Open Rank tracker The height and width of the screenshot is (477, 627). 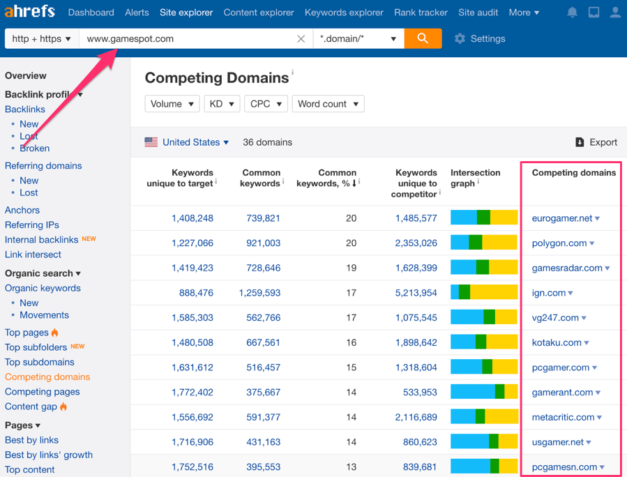[x=421, y=13]
